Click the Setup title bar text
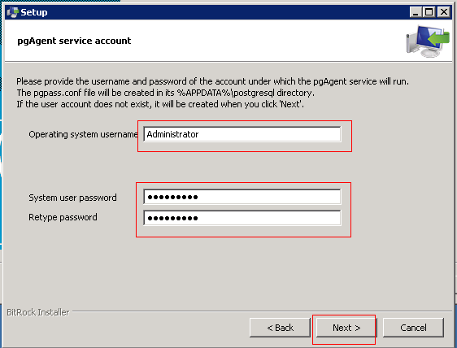Screen dimensions: 457x348 pos(34,12)
